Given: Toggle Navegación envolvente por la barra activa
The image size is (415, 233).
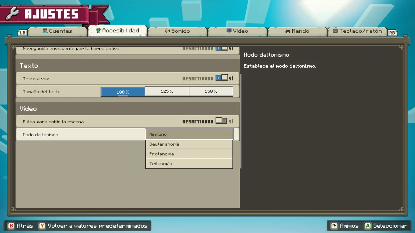Looking at the screenshot, I should click(x=222, y=48).
